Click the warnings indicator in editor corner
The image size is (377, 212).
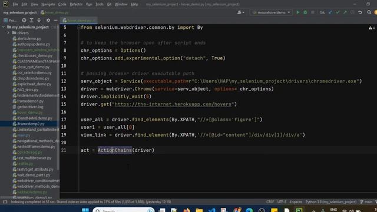click(x=372, y=28)
